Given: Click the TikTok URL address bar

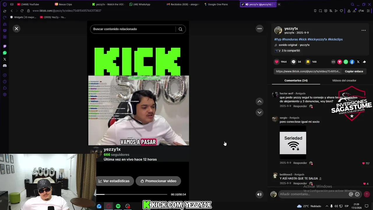Looking at the screenshot, I should (67, 11).
